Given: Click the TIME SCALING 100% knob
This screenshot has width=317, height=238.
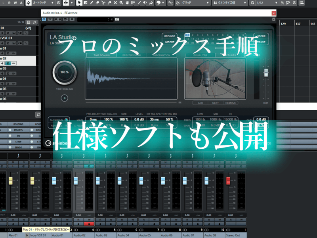Looking at the screenshot, I should tap(65, 73).
